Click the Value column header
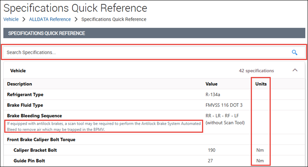 pos(211,84)
